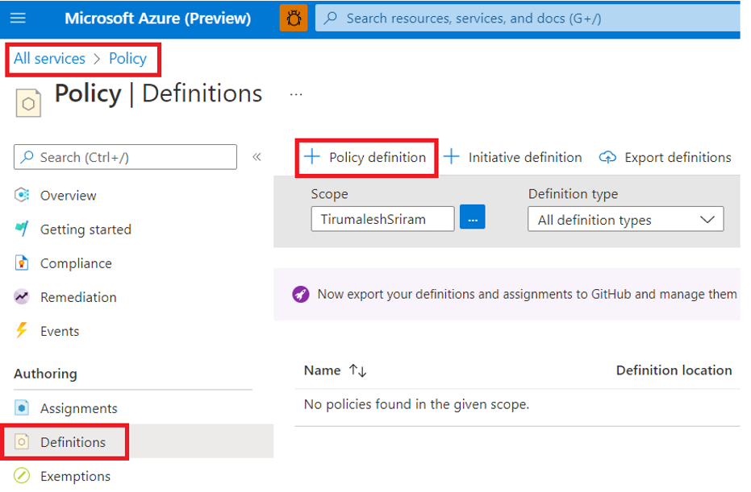Image resolution: width=751 pixels, height=492 pixels.
Task: Add a new Policy definition
Action: (365, 158)
